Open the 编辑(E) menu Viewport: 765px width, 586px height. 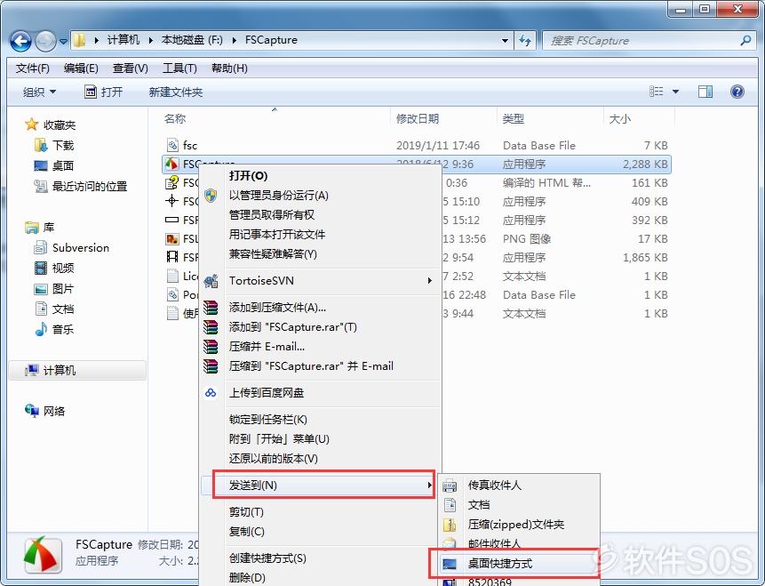point(81,68)
